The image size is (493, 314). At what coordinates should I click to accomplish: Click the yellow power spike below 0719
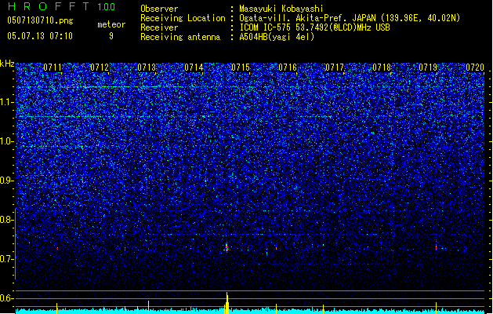tap(436, 308)
